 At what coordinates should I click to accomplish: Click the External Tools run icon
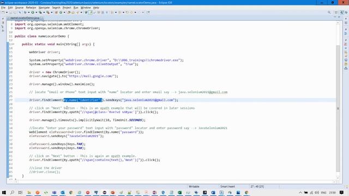[x=48, y=13]
